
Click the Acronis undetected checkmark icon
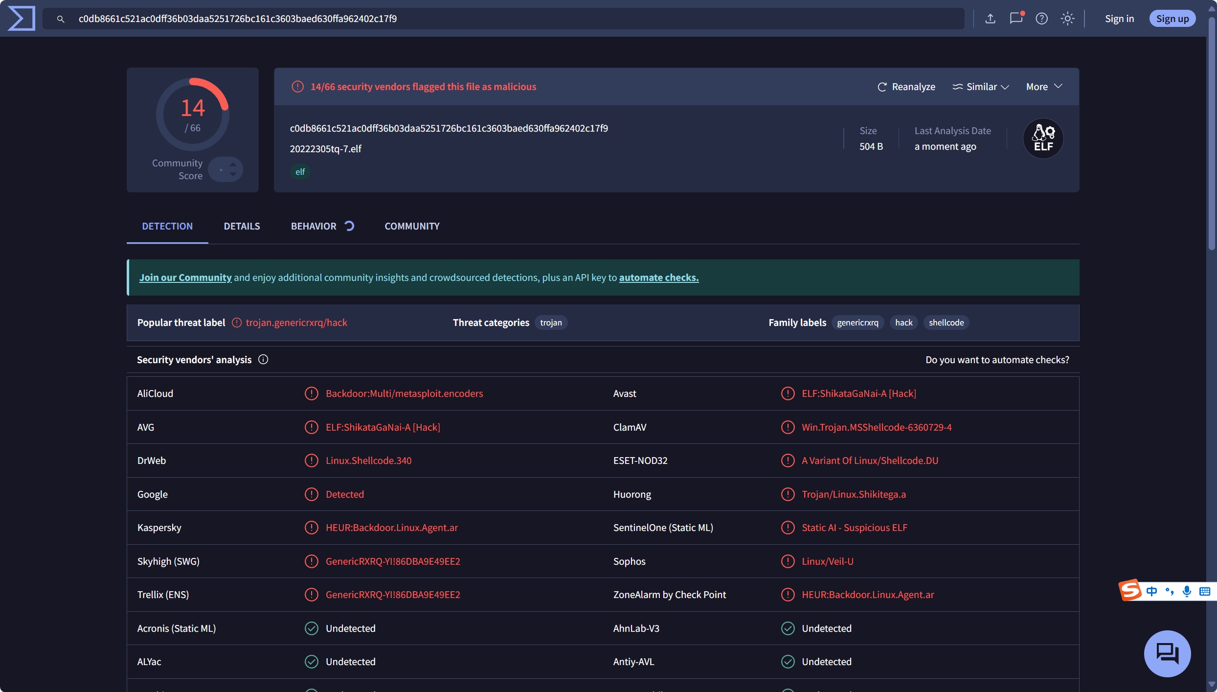pos(312,628)
